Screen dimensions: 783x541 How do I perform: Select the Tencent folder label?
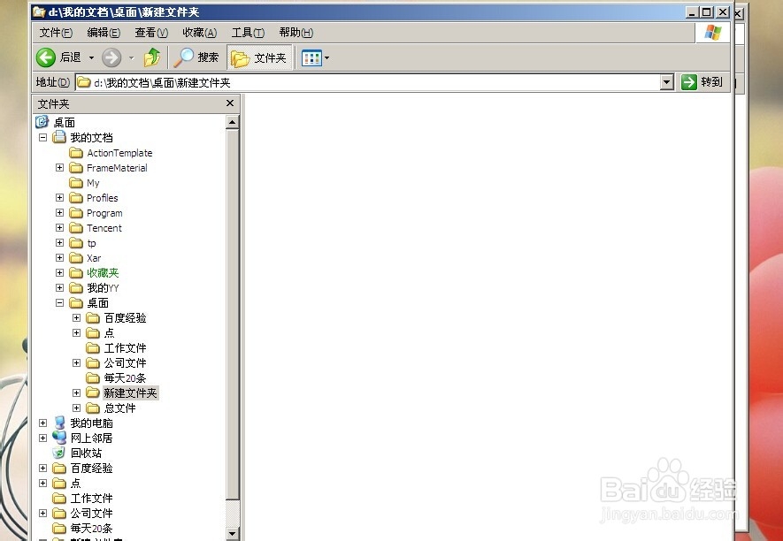104,227
